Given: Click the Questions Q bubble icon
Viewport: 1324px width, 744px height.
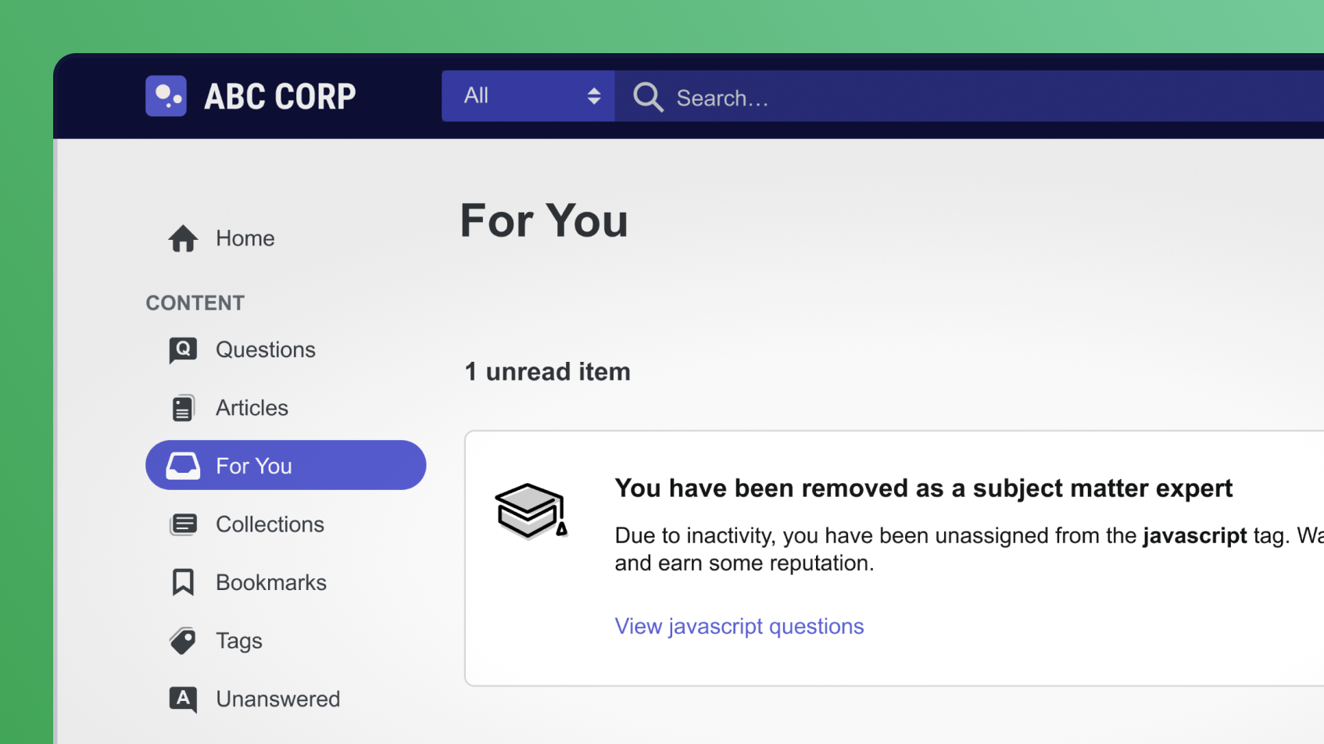Looking at the screenshot, I should (183, 350).
